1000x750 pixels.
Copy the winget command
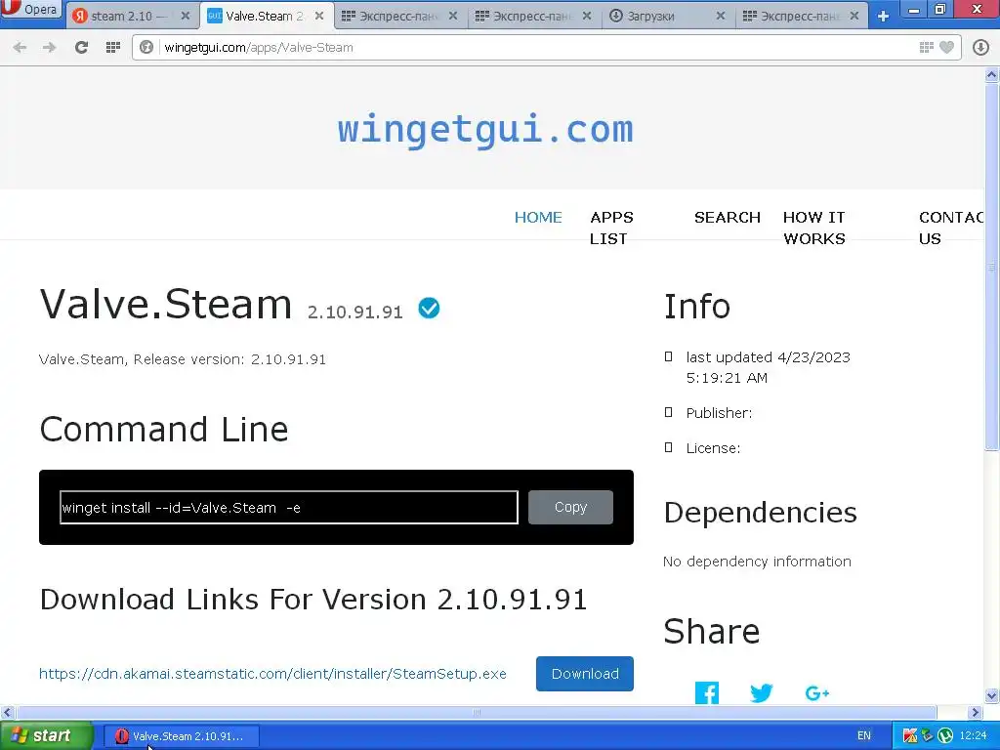coord(570,507)
